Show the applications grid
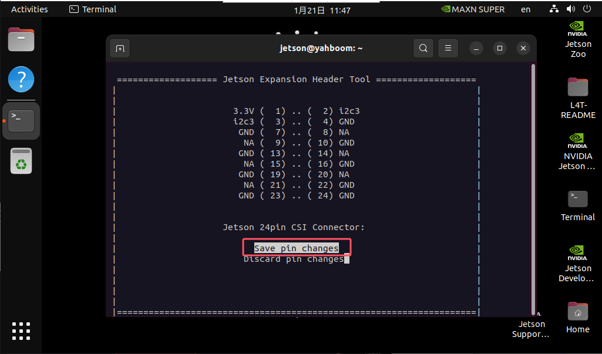 click(21, 331)
